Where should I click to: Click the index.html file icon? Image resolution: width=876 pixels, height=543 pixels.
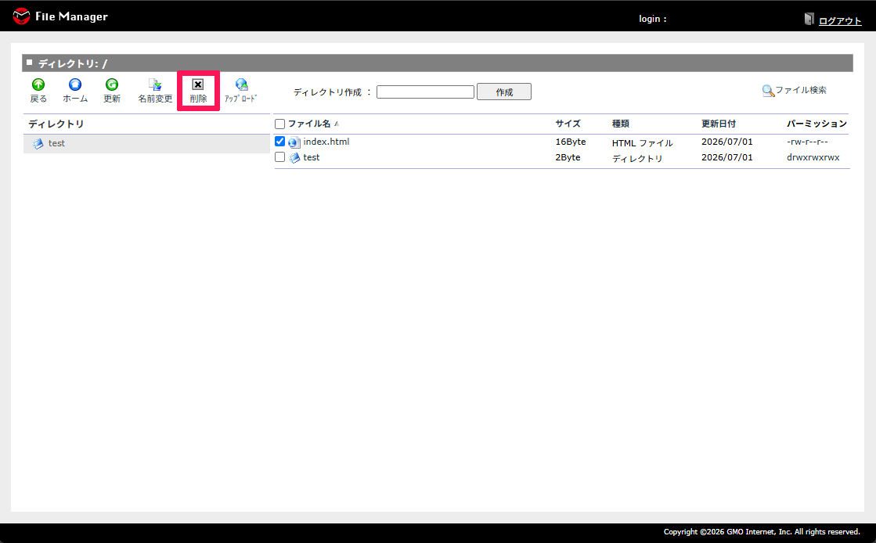point(294,142)
